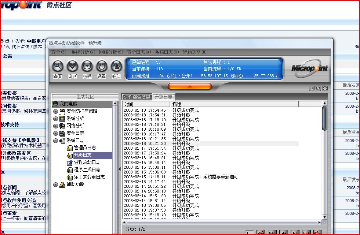This screenshot has height=235, width=360.
Task: Sort the log by the 时间 column header
Action: coord(146,104)
